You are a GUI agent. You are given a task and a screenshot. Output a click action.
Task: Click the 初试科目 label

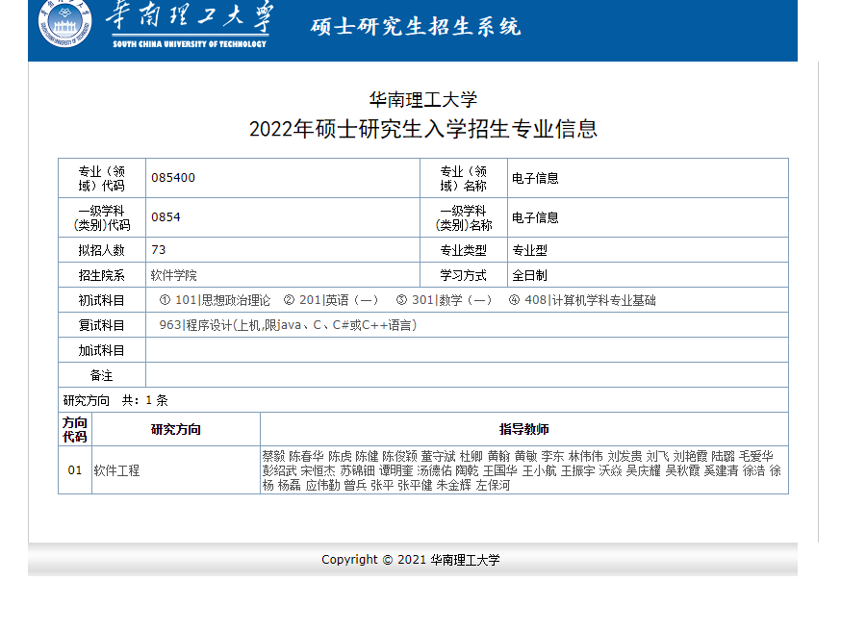pos(101,300)
